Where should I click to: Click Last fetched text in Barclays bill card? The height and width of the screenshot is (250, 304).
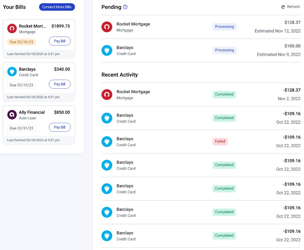click(33, 97)
